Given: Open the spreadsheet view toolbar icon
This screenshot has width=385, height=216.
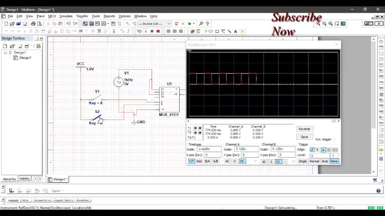Looking at the screenshot, I should 91,24.
